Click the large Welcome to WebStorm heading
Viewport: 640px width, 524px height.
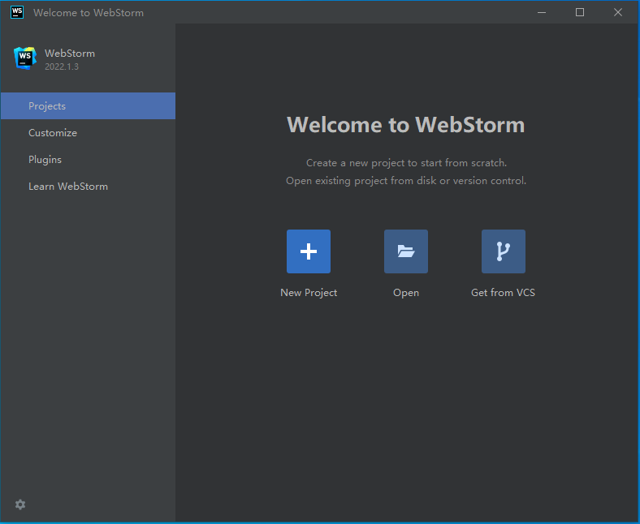click(406, 125)
